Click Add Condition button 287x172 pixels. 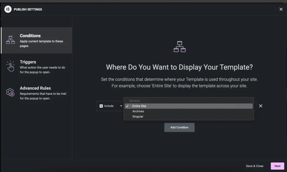179,127
